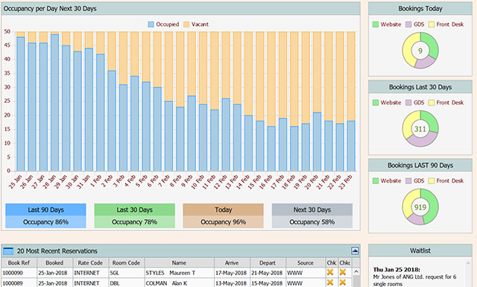Click Website swatch in Bookings Last 30 Days
The image size is (477, 287).
(x=376, y=103)
